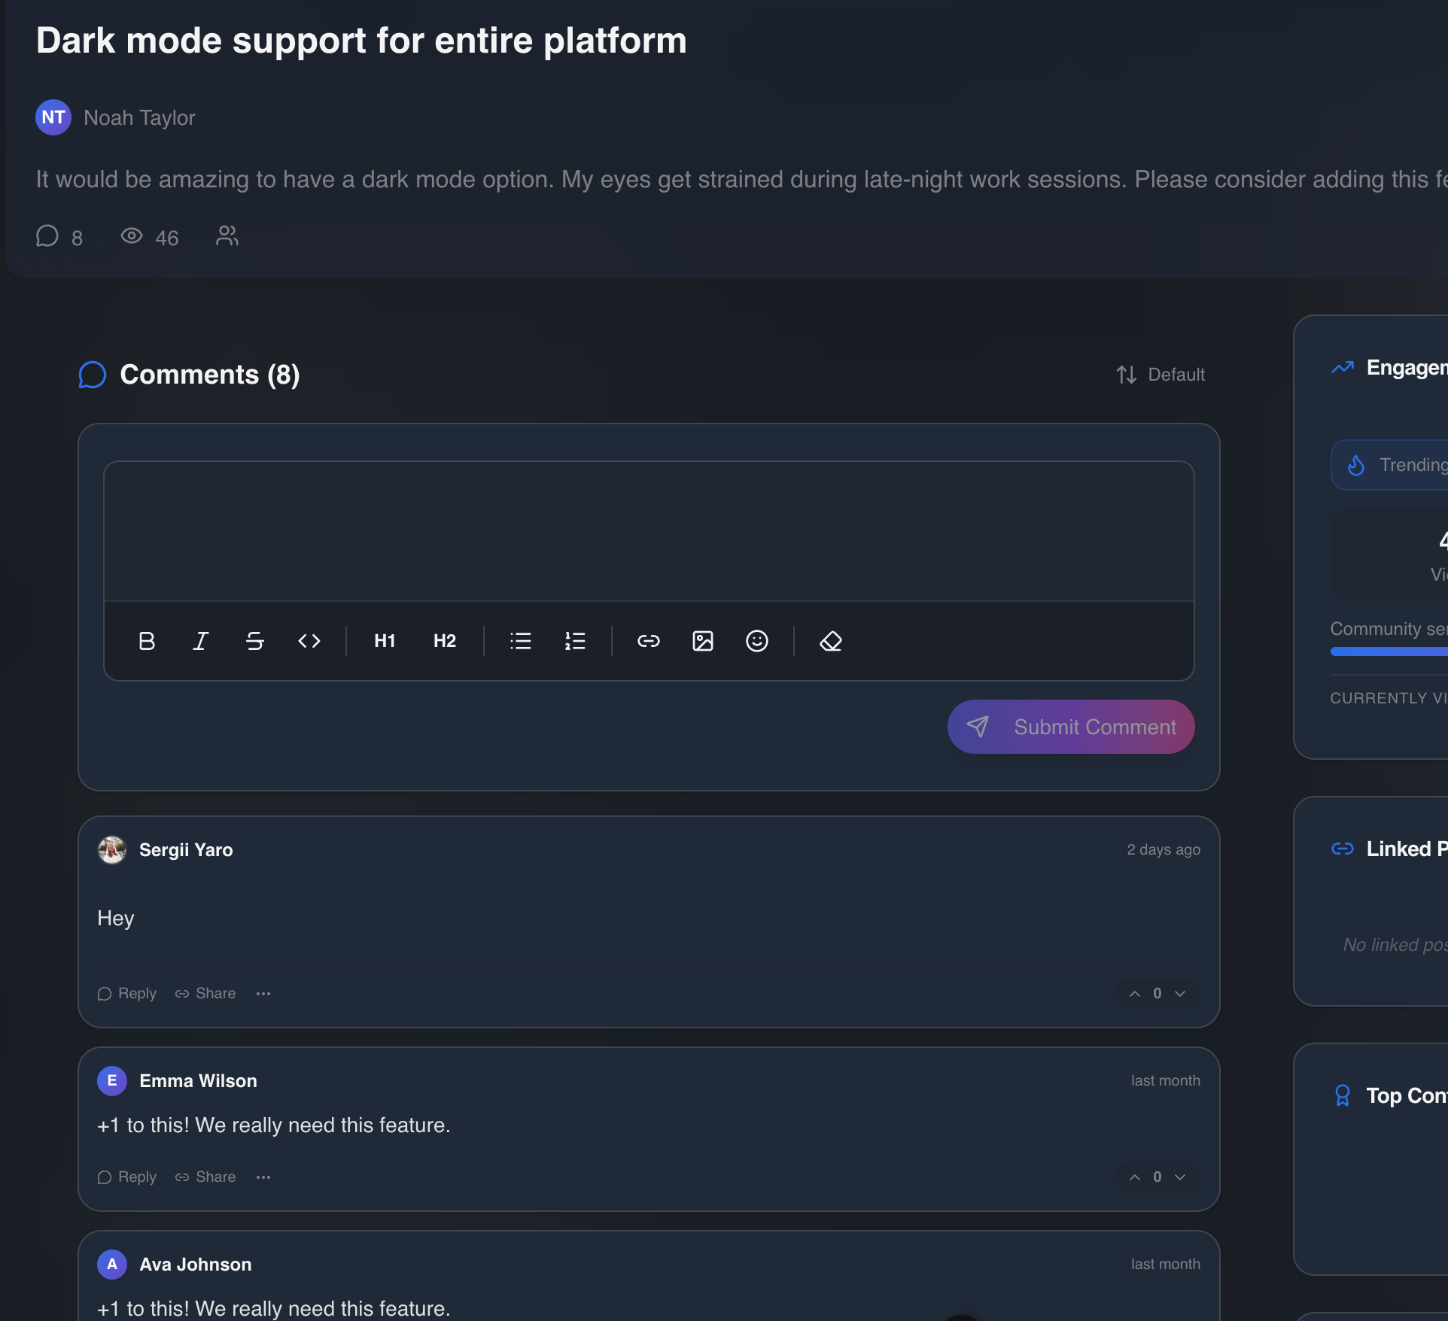Insert a hyperlink in comment
The image size is (1448, 1321).
click(649, 641)
